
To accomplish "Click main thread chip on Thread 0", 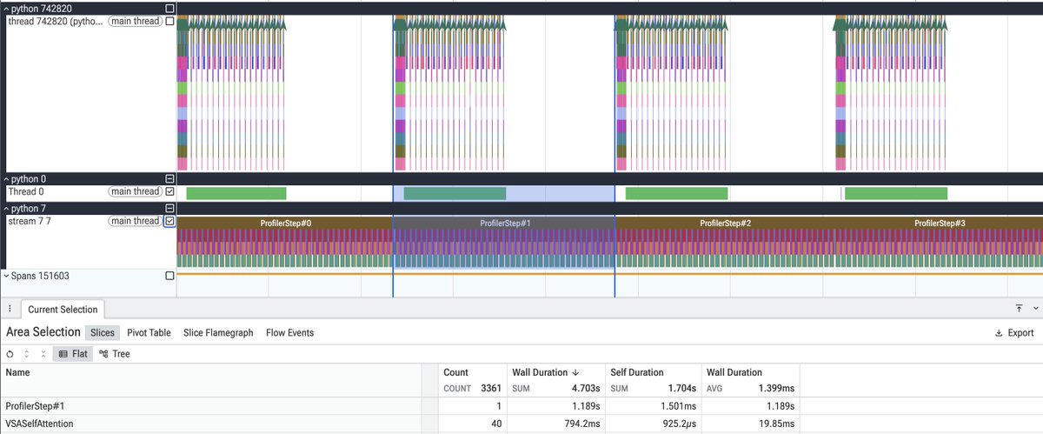I will tap(135, 191).
